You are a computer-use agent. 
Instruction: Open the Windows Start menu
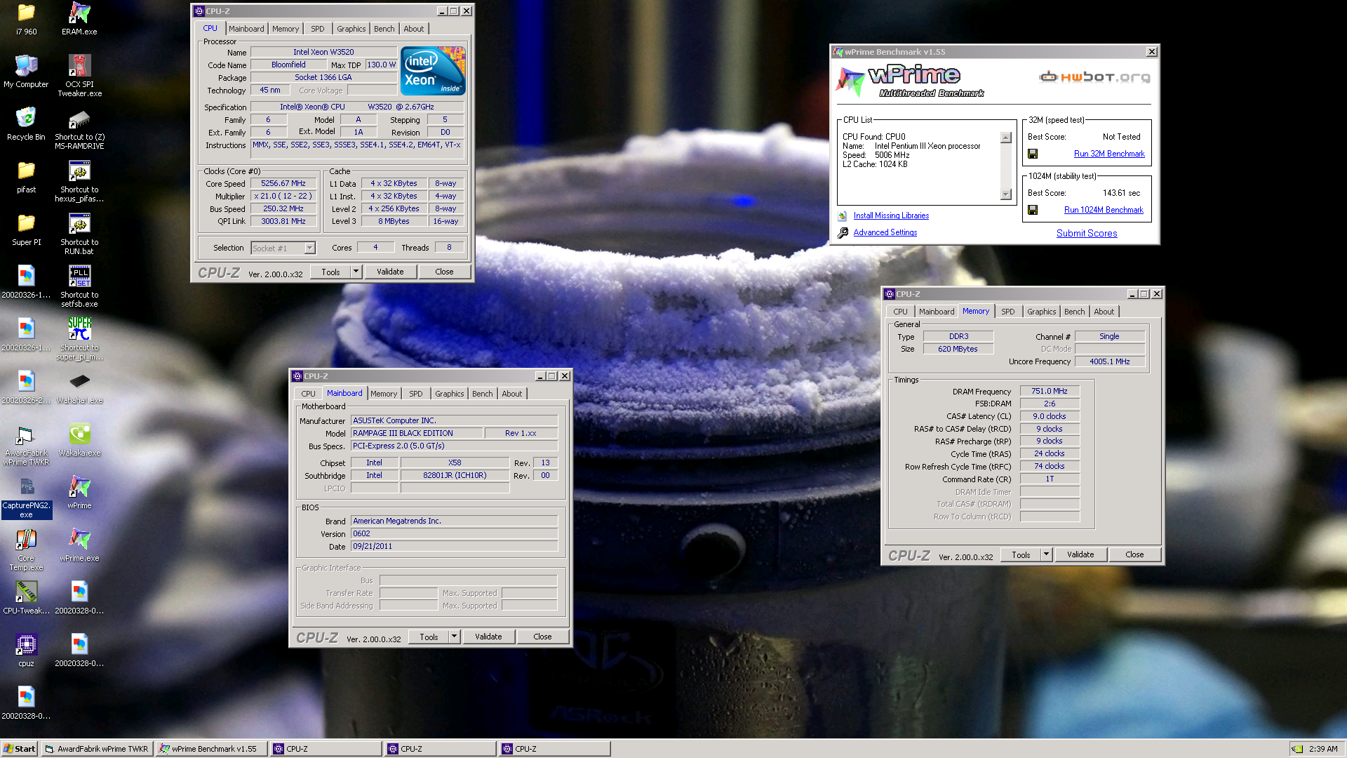(x=19, y=749)
